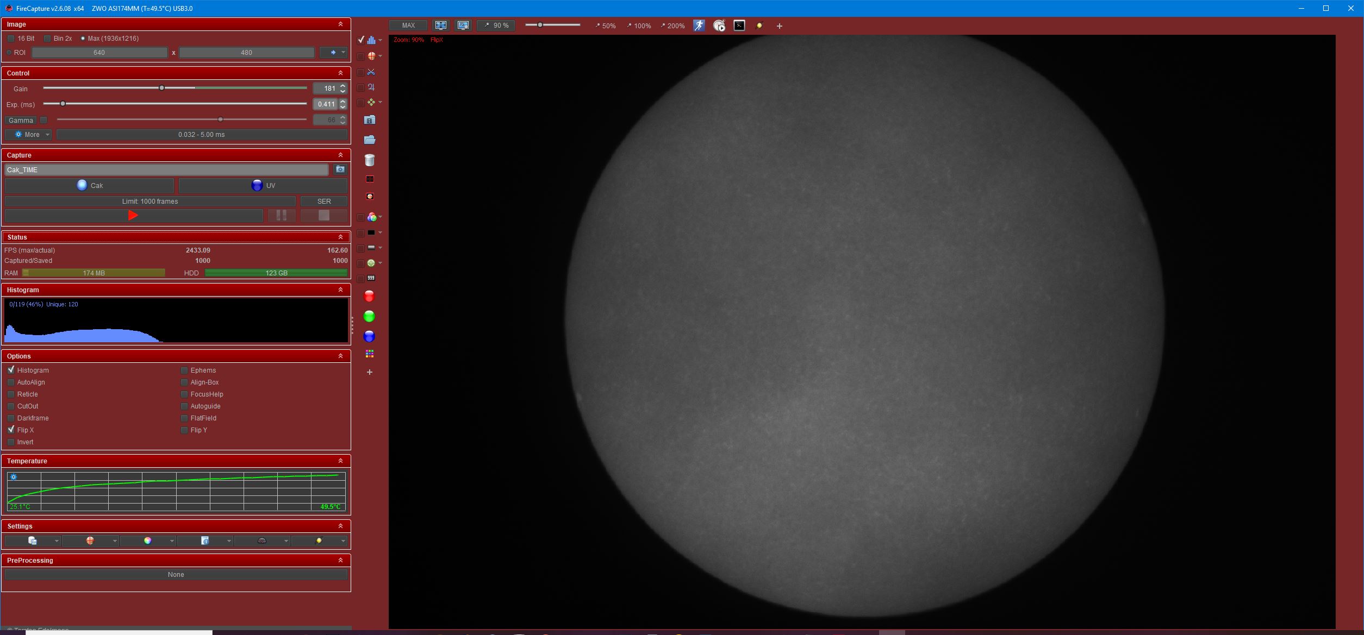This screenshot has width=1364, height=635.
Task: Click the 999 counter icon in the sidebar
Action: click(x=371, y=278)
